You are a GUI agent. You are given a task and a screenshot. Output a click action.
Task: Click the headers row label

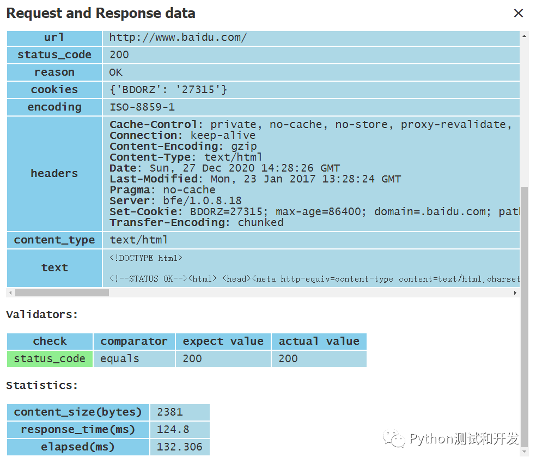click(54, 173)
